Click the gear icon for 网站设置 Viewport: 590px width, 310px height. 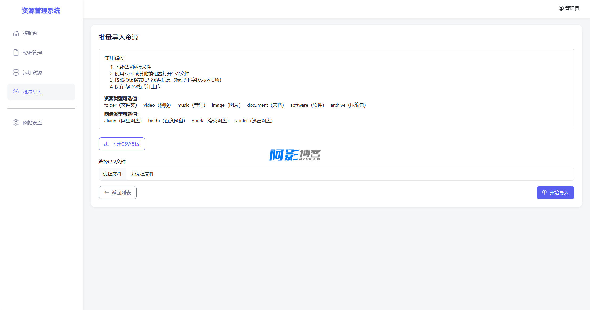[x=16, y=122]
